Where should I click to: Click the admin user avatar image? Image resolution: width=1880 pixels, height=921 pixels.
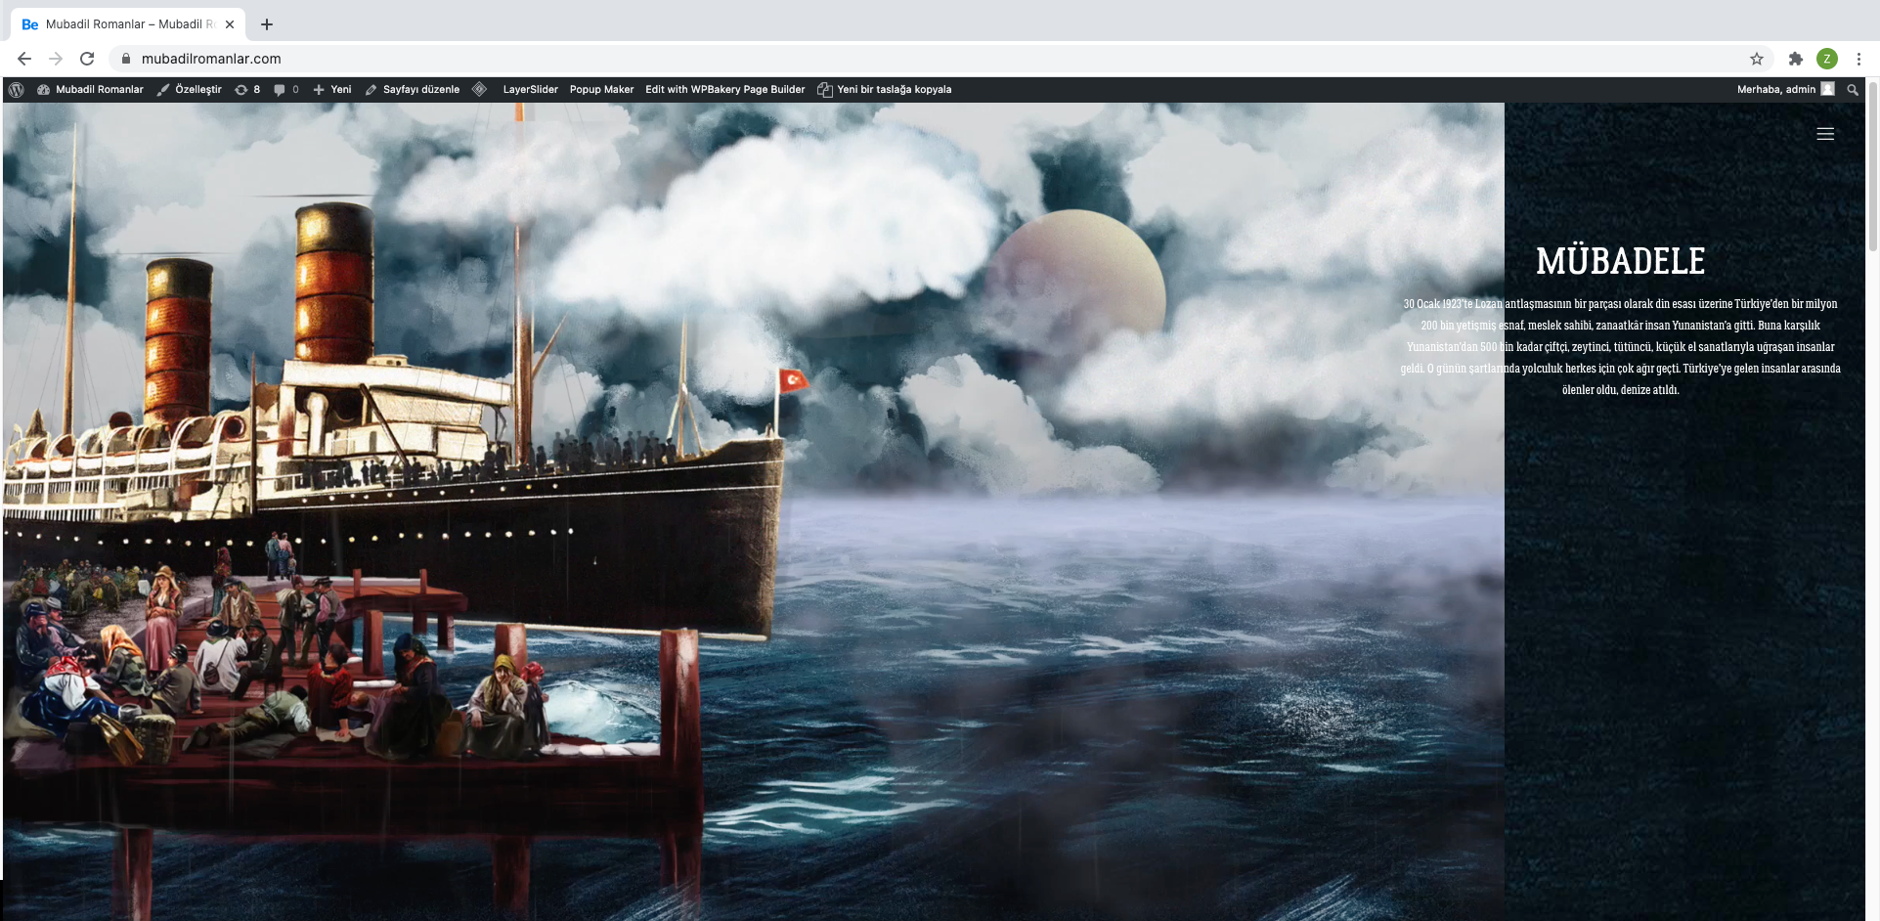tap(1827, 89)
